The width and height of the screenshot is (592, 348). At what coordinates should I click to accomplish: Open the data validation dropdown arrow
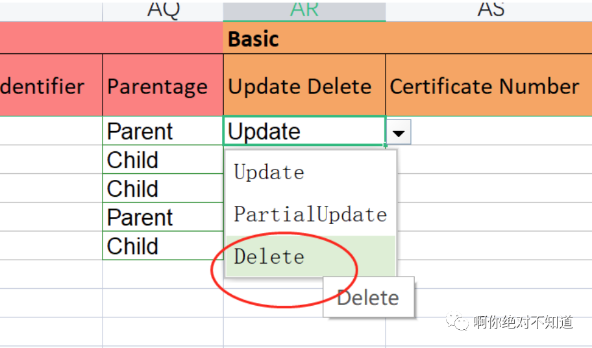[x=399, y=132]
